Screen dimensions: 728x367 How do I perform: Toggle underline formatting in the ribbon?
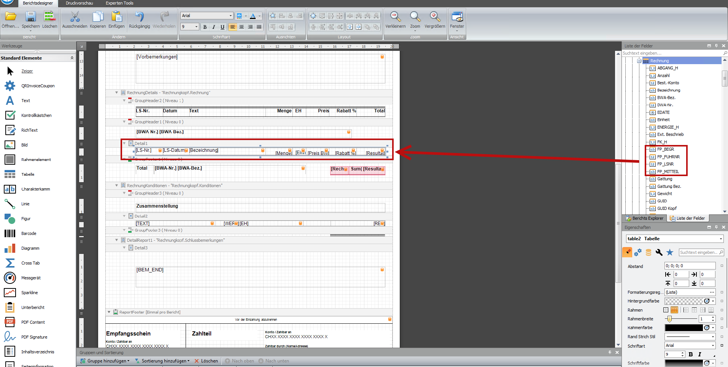(x=222, y=27)
